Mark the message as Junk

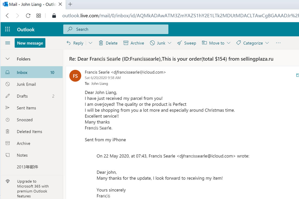[x=158, y=43]
